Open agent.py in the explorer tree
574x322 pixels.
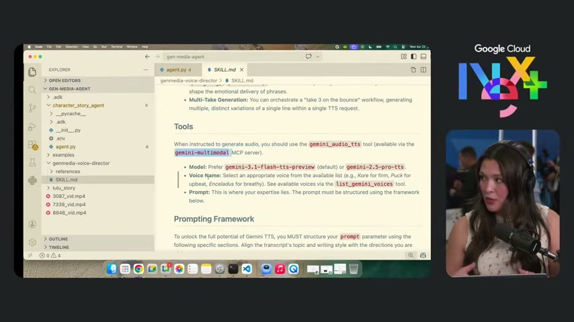[x=65, y=146]
